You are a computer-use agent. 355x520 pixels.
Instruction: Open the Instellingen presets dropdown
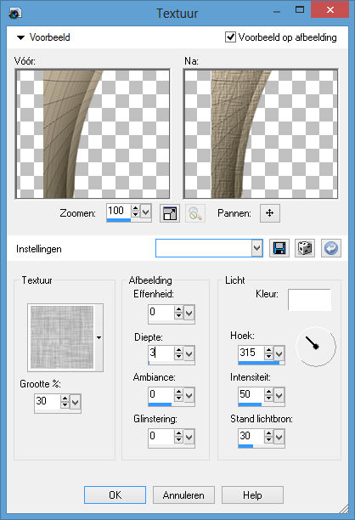pyautogui.click(x=256, y=248)
